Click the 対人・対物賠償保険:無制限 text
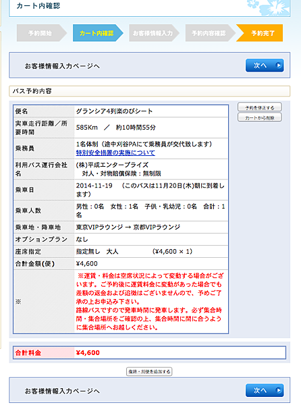The width and height of the screenshot is (301, 405). pyautogui.click(x=121, y=173)
